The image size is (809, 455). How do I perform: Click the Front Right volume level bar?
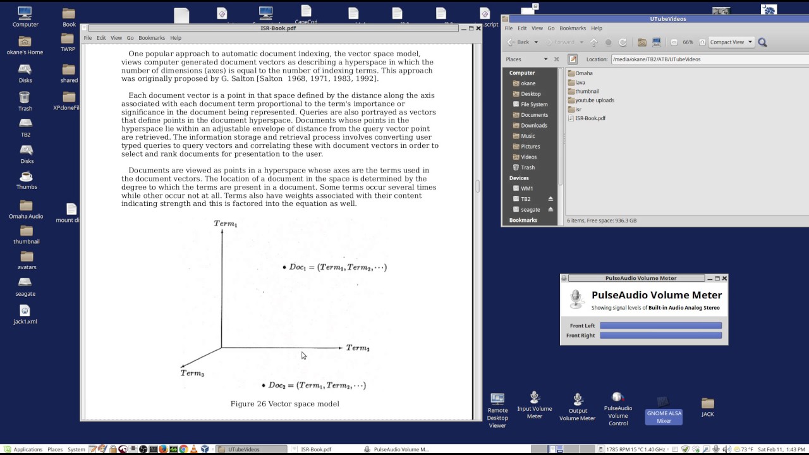(x=660, y=335)
